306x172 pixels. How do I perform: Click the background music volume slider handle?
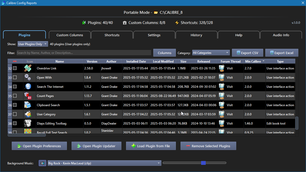click(203, 163)
